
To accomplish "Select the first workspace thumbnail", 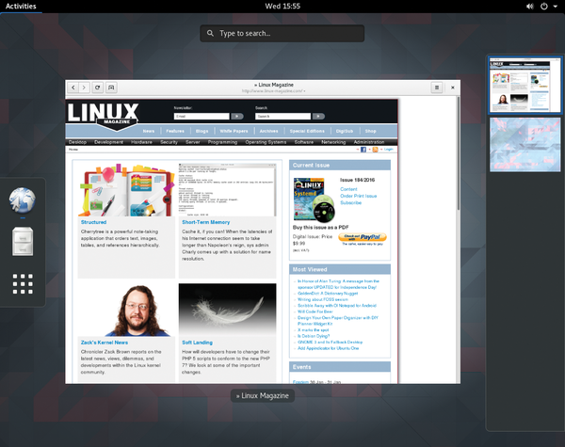I will click(x=525, y=86).
